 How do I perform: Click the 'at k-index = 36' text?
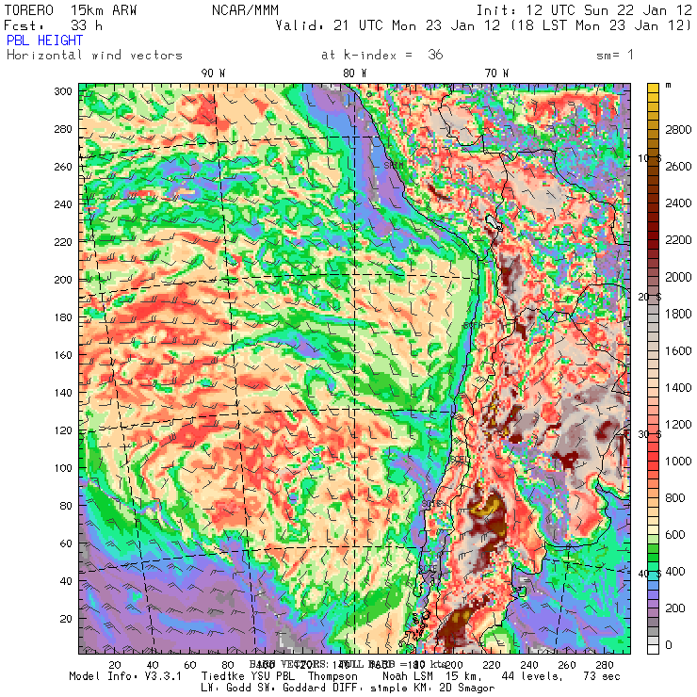pyautogui.click(x=381, y=55)
